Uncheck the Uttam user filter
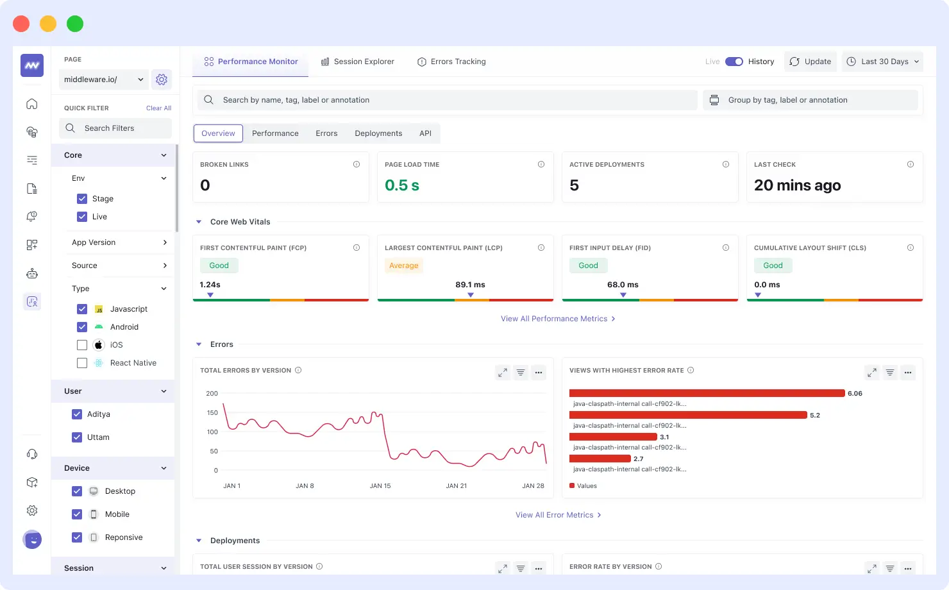The height and width of the screenshot is (590, 949). (x=76, y=437)
